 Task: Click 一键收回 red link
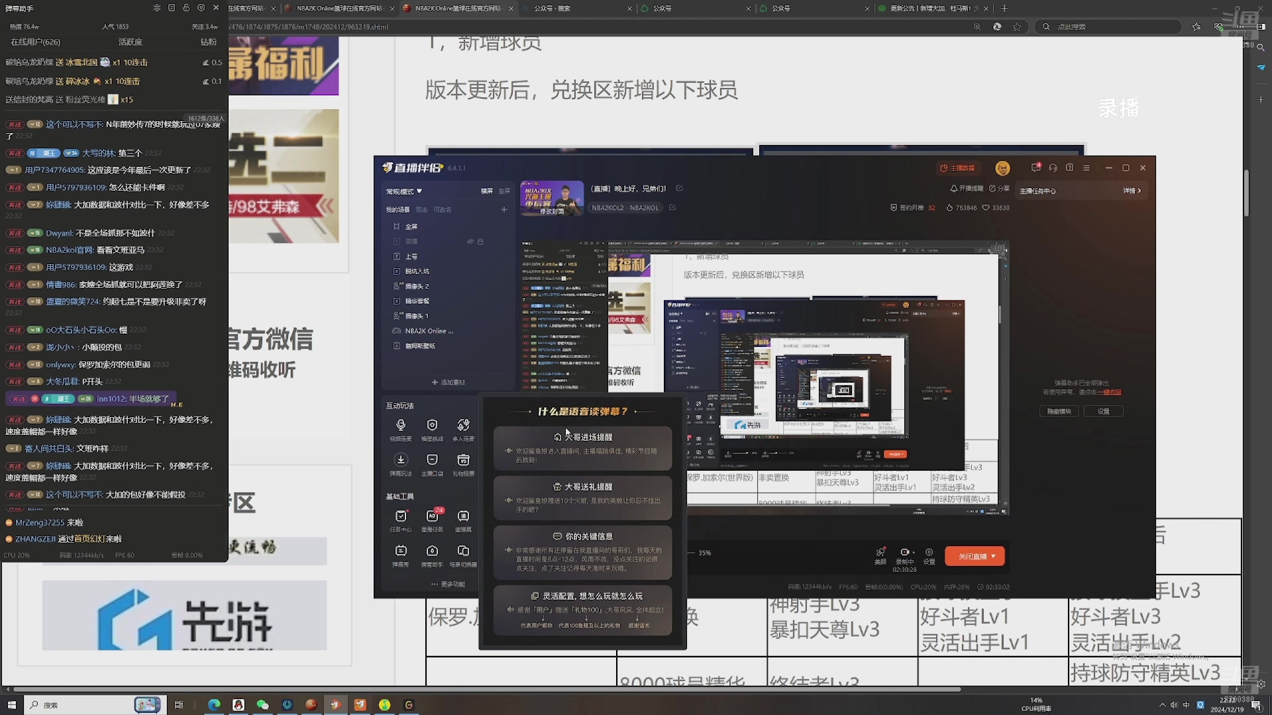[1110, 392]
